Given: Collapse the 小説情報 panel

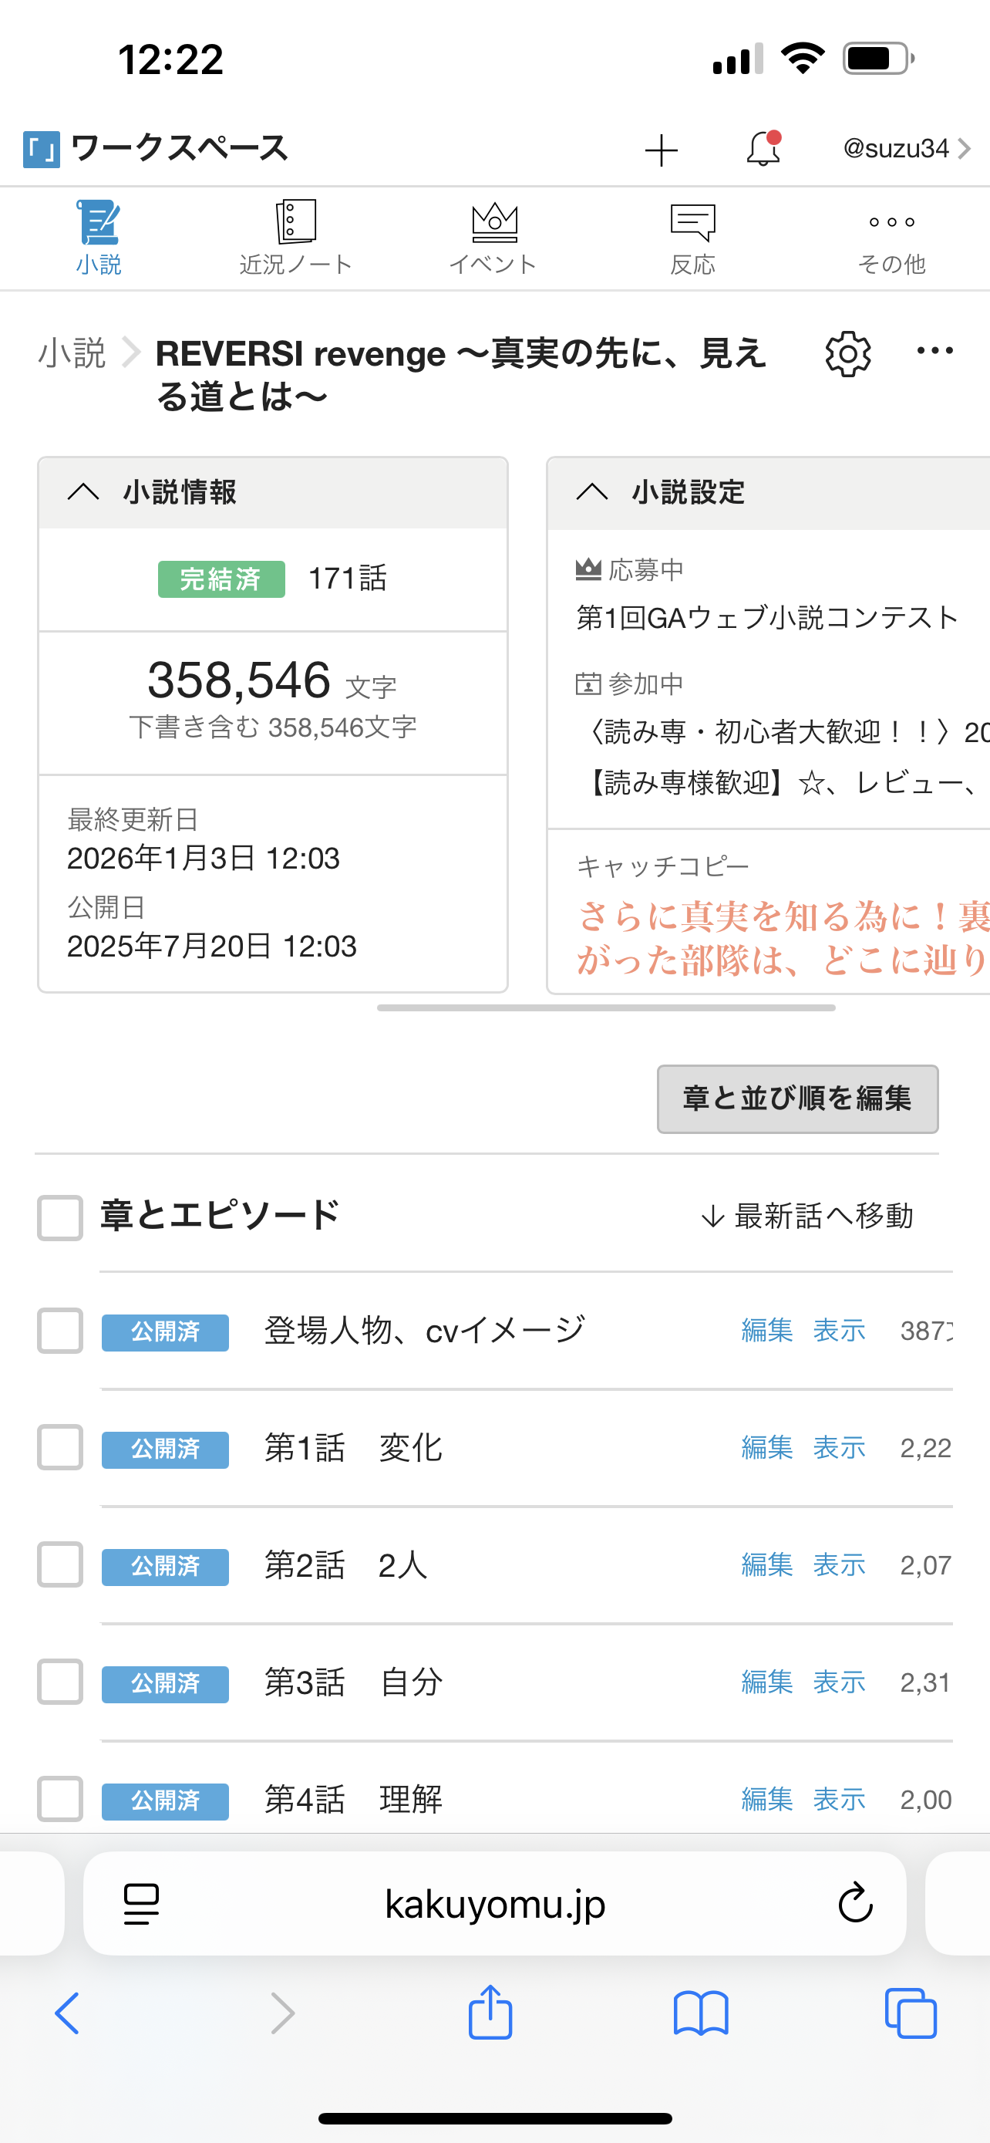Looking at the screenshot, I should pos(83,492).
